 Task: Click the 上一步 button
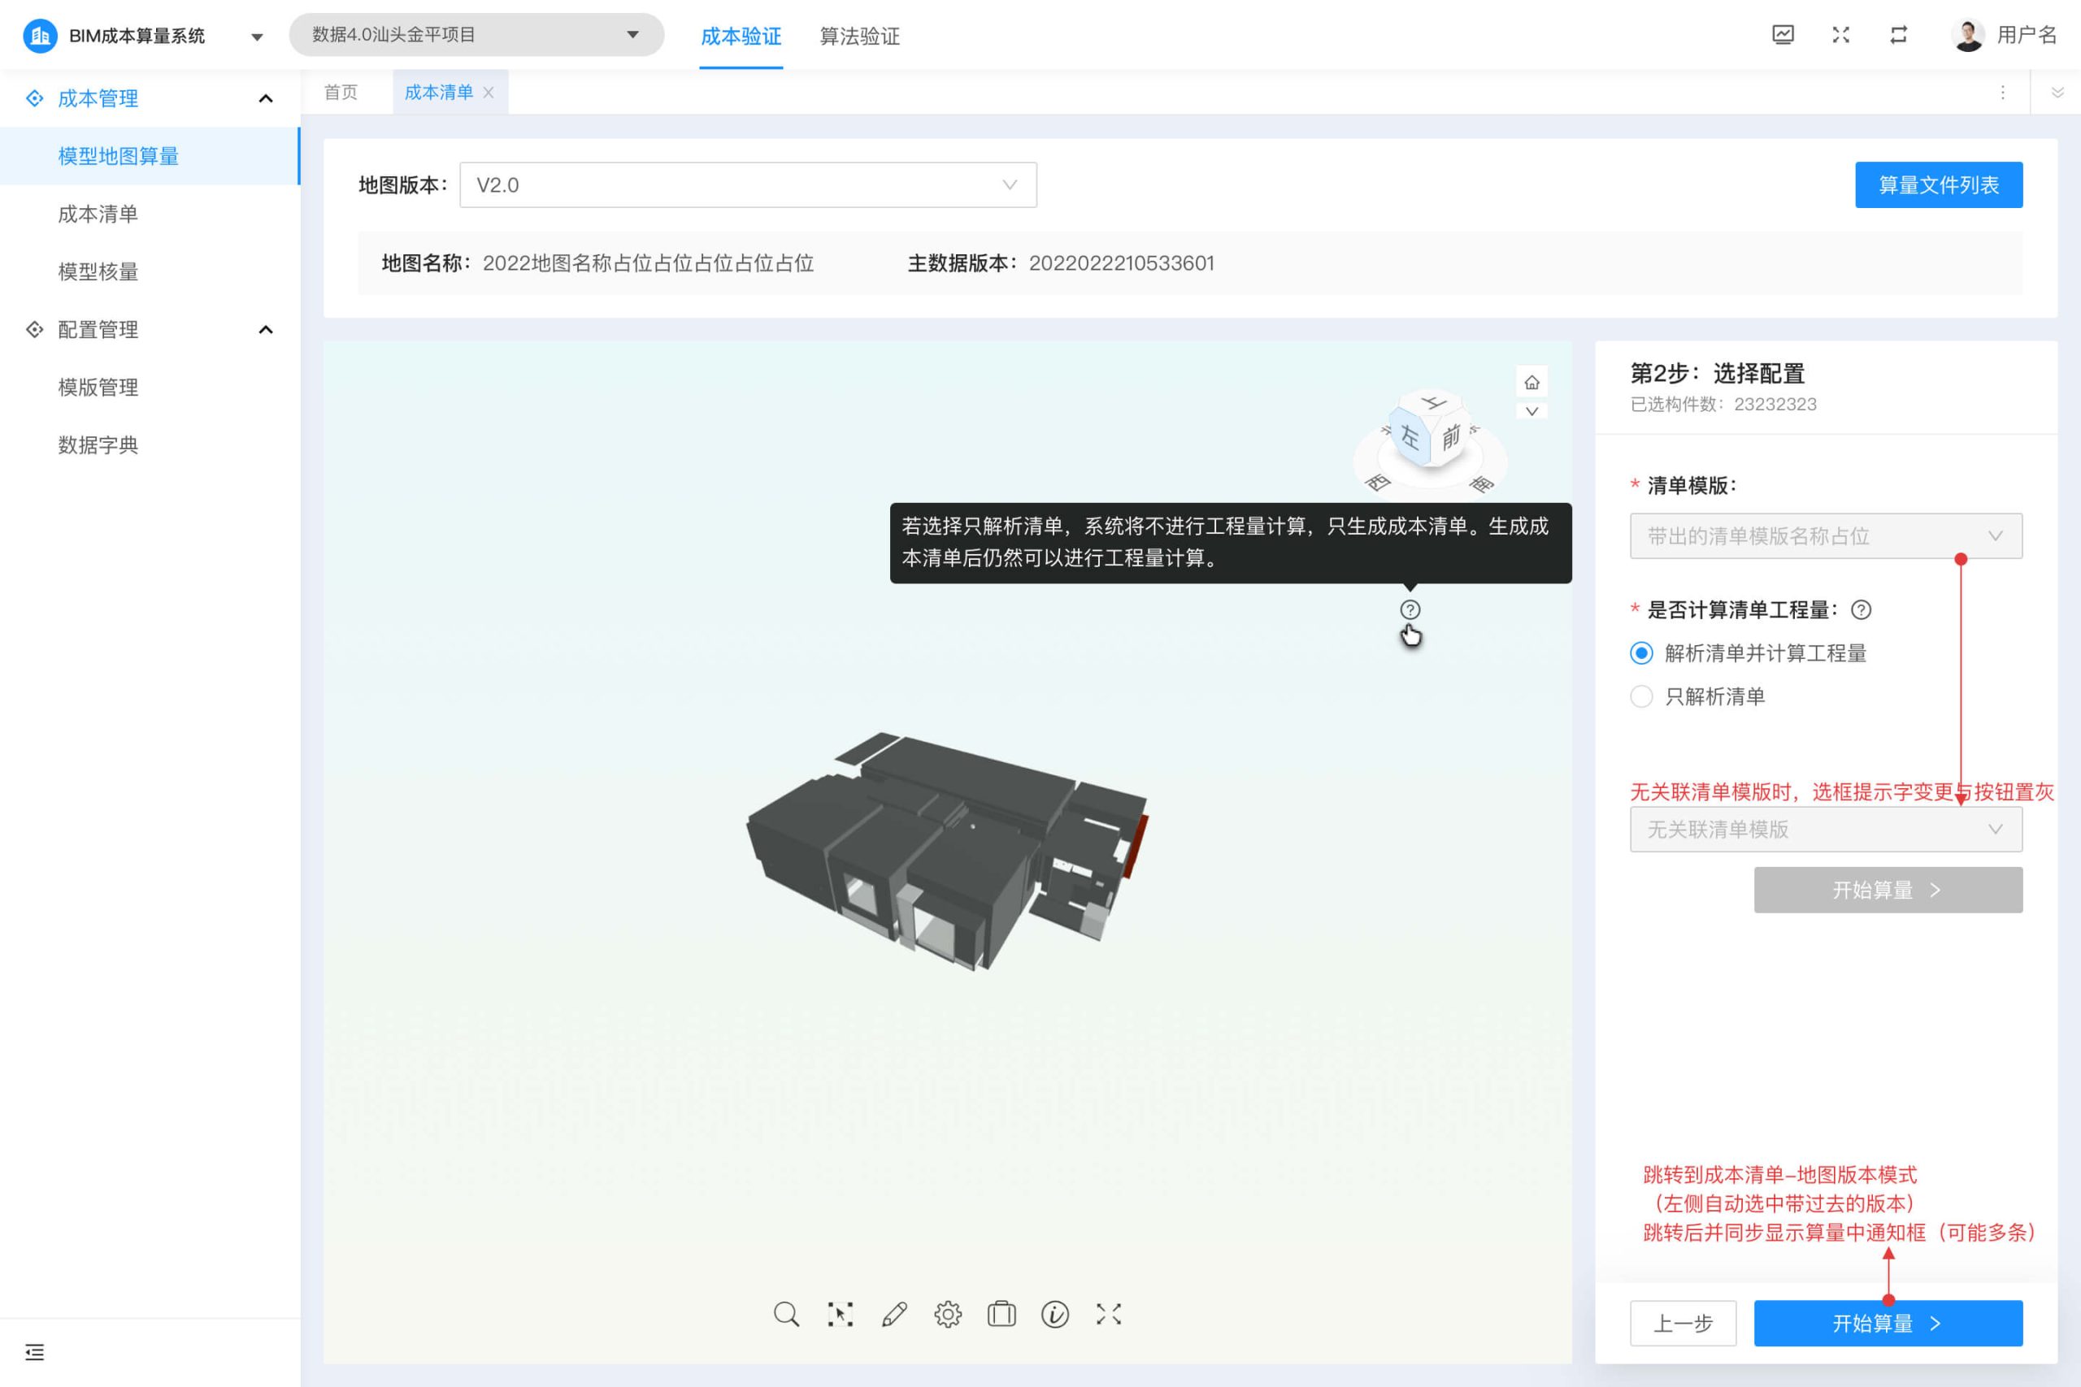pos(1682,1324)
